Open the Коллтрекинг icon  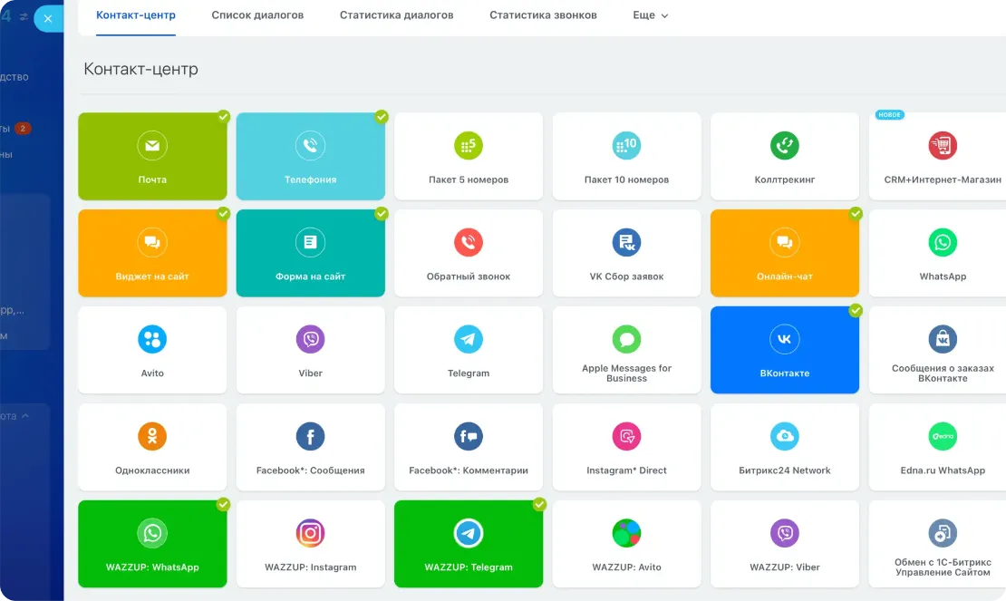click(x=785, y=146)
